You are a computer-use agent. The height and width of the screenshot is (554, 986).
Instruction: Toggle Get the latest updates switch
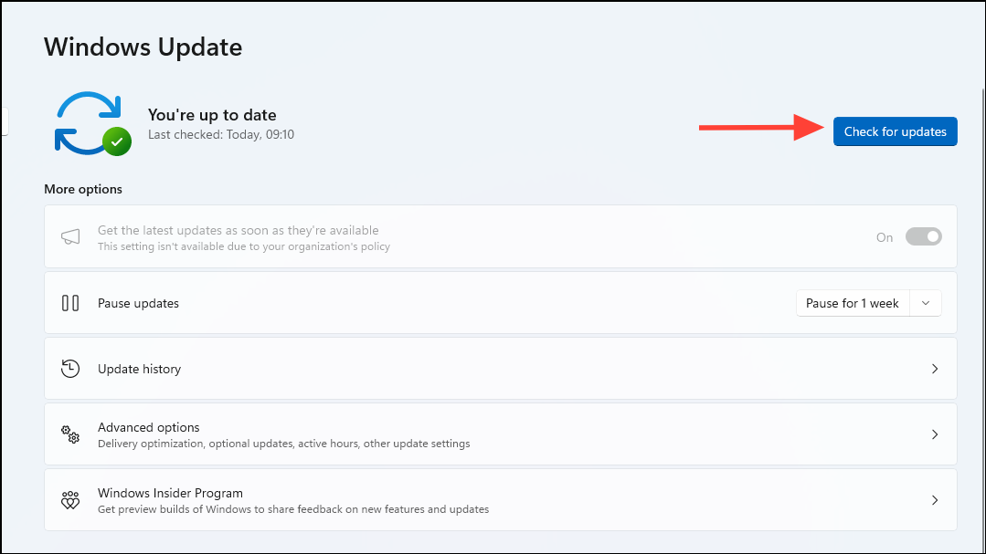click(923, 236)
